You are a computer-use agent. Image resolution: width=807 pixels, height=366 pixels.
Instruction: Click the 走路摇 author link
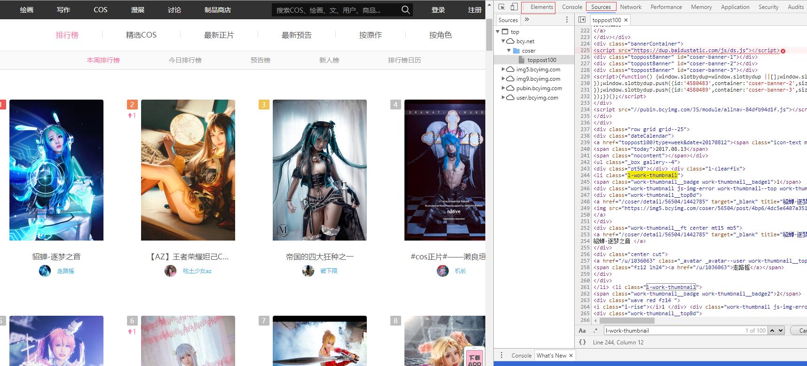(x=65, y=271)
